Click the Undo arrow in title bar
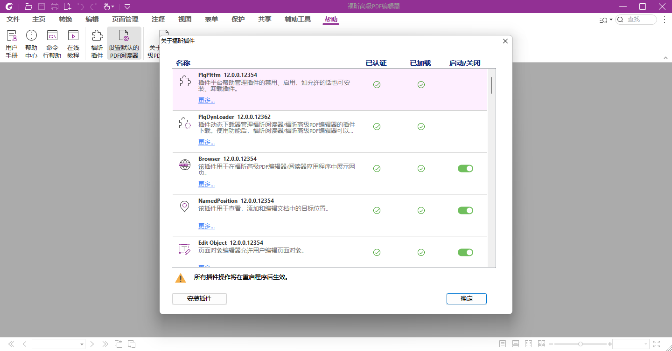672x351 pixels. tap(79, 7)
